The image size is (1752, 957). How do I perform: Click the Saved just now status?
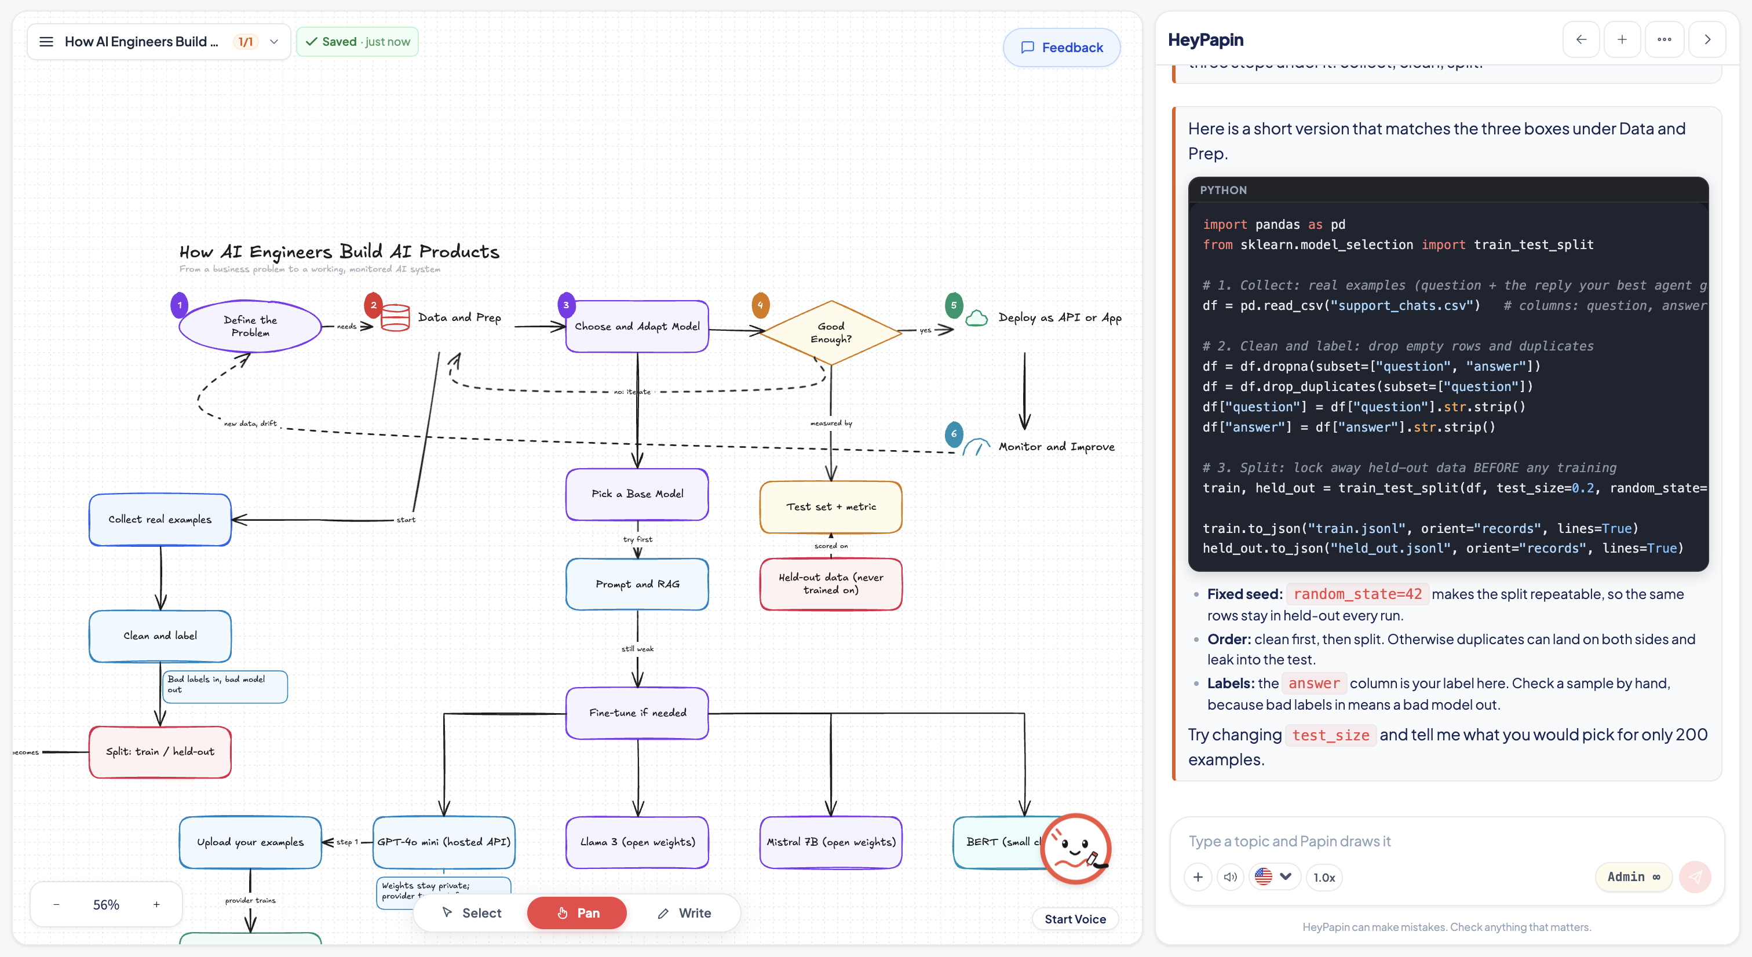(x=357, y=42)
